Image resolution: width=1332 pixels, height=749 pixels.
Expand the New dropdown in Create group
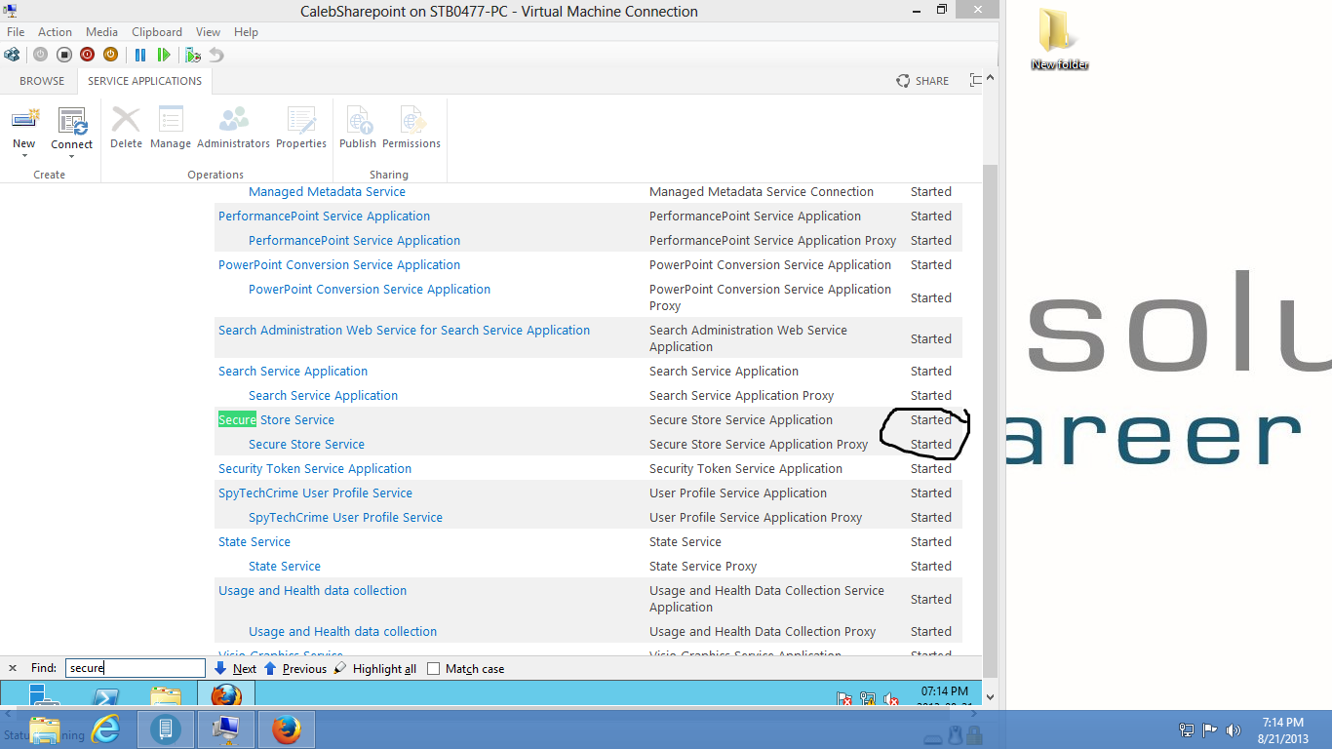[x=24, y=156]
